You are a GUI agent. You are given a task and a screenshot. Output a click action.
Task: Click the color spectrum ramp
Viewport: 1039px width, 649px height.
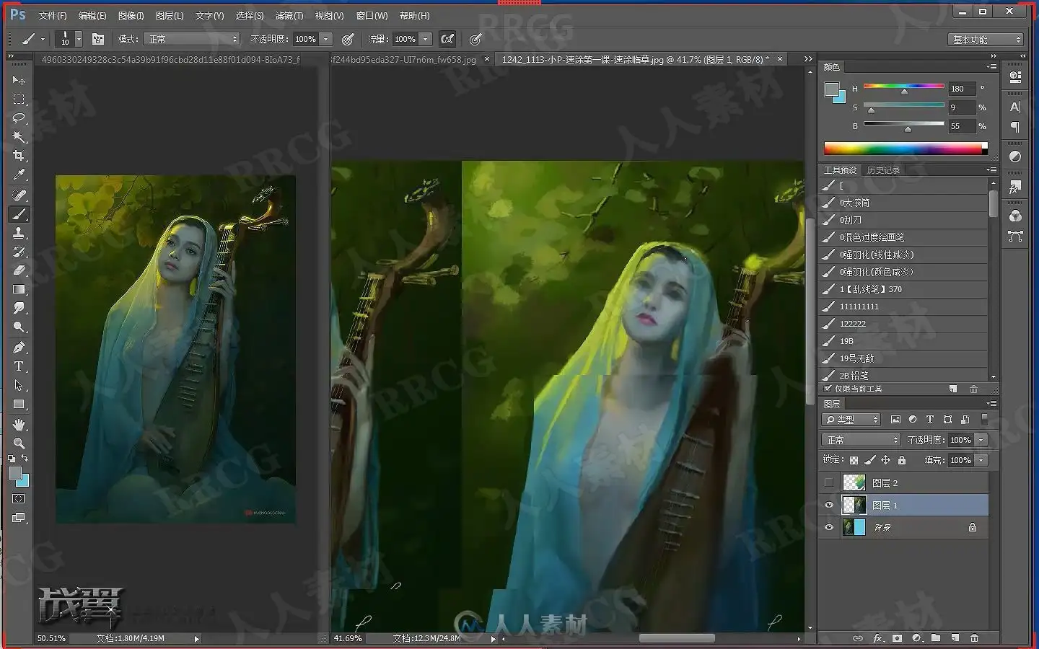point(906,149)
